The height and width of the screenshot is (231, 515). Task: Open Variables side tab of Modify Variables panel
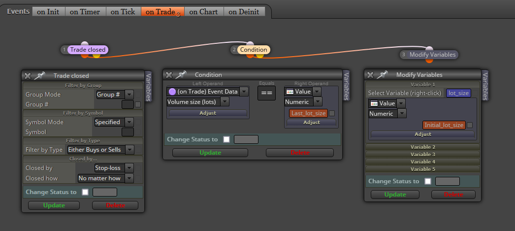point(485,86)
